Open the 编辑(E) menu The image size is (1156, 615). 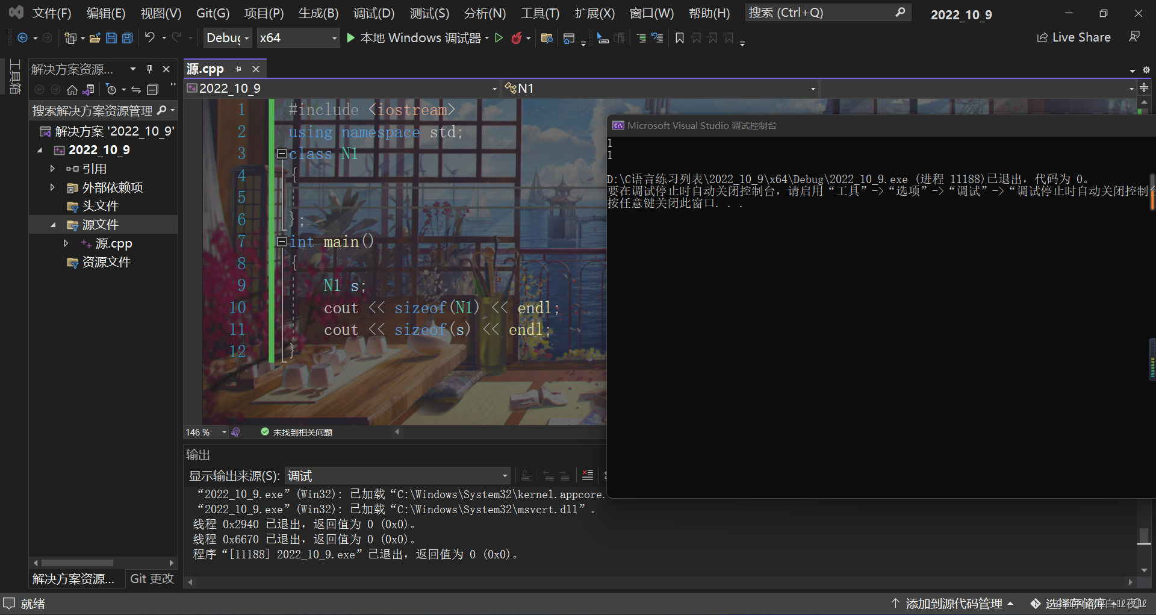click(x=105, y=13)
